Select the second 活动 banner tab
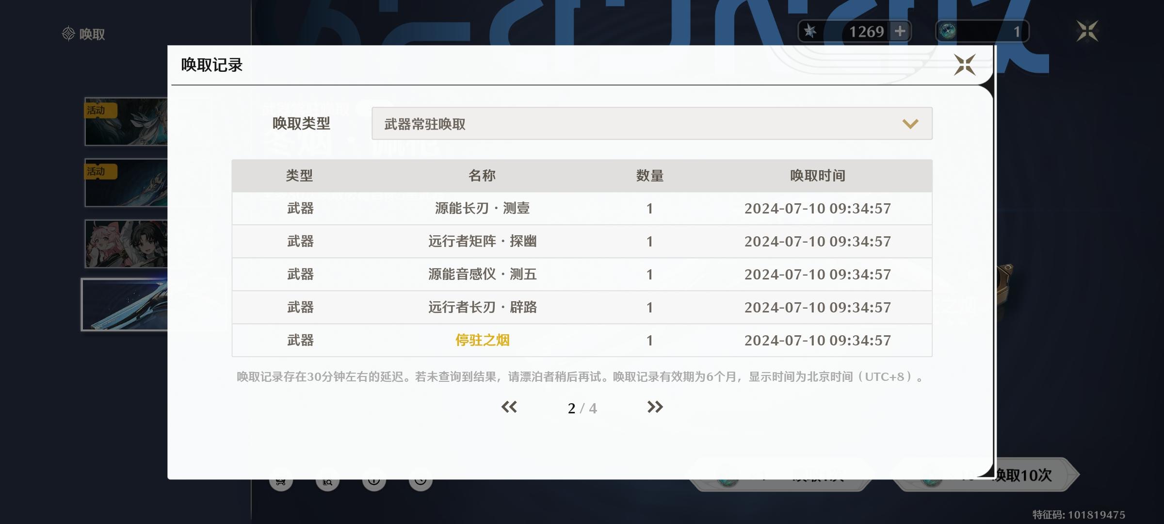Image resolution: width=1164 pixels, height=524 pixels. coord(126,183)
